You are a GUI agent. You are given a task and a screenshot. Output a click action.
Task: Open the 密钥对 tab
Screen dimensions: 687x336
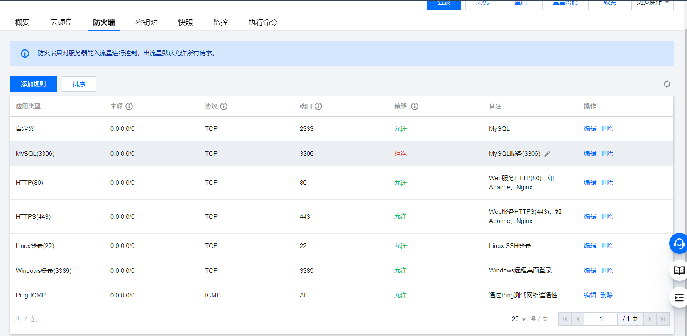pyautogui.click(x=147, y=22)
